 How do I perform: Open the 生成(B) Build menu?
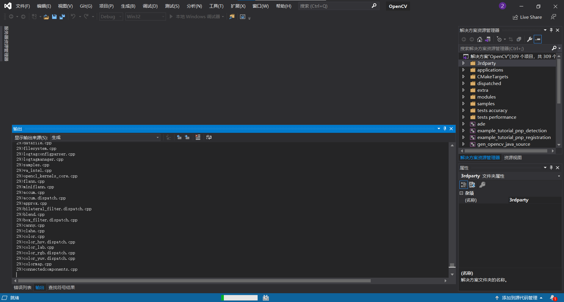click(128, 6)
